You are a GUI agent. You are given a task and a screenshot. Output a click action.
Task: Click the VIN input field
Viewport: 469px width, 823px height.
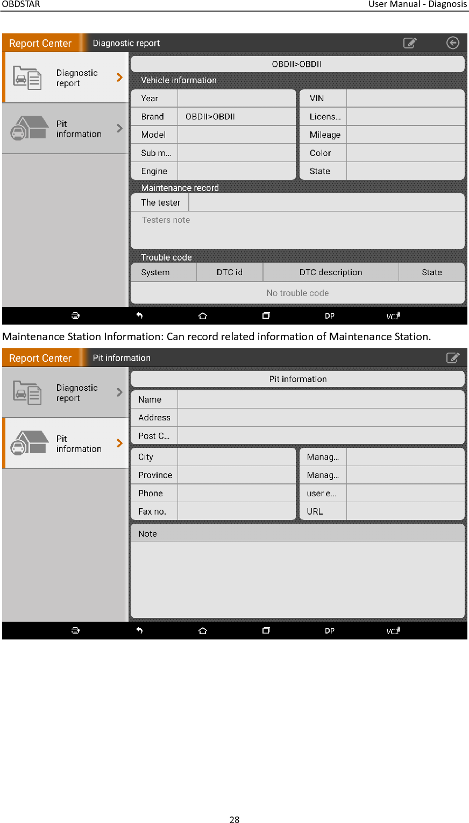406,99
